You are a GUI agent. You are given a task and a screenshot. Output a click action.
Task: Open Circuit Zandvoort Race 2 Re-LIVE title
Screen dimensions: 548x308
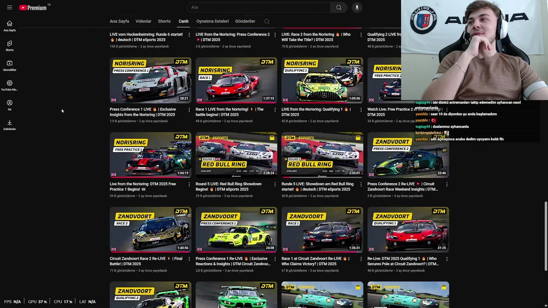pyautogui.click(x=146, y=261)
